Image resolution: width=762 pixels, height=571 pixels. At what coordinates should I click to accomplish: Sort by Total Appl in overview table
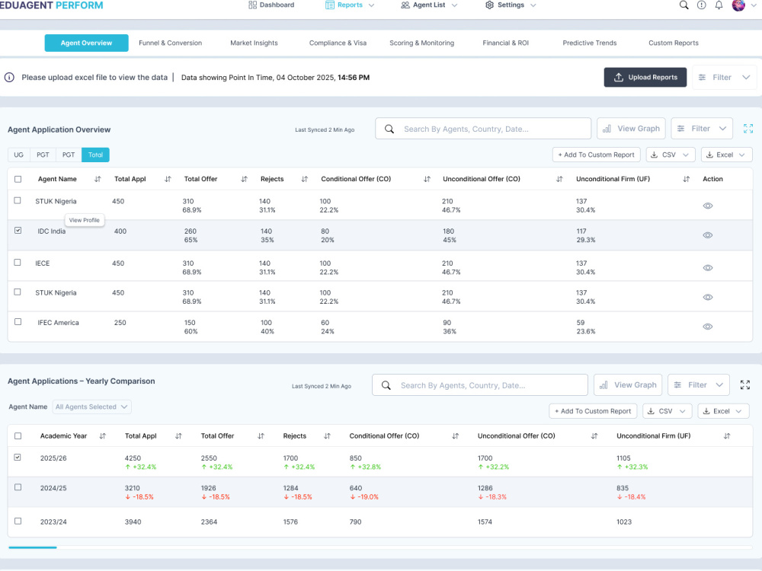[168, 179]
